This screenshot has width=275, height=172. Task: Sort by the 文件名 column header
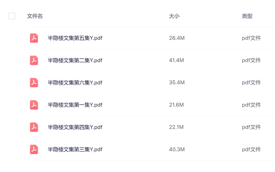pyautogui.click(x=35, y=16)
